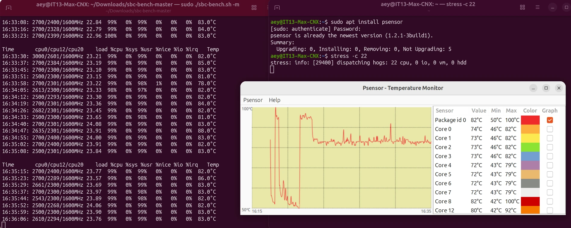Change Core 4 purple color swatch
Image resolution: width=571 pixels, height=228 pixels.
530,165
